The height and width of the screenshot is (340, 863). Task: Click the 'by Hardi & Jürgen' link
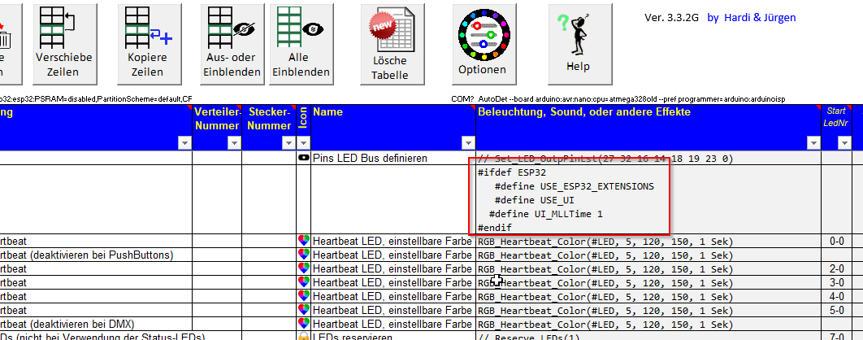751,18
